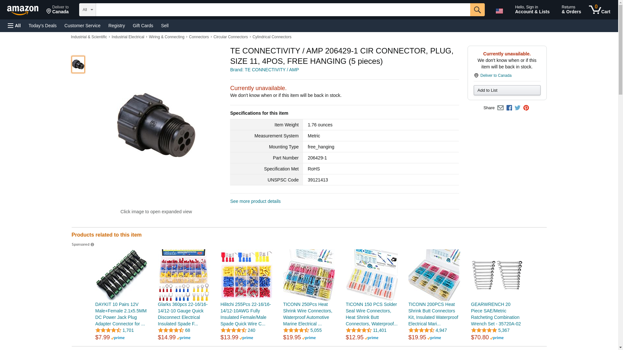This screenshot has width=623, height=350.
Task: Open the Circular Connectors breadcrumb
Action: [x=230, y=37]
